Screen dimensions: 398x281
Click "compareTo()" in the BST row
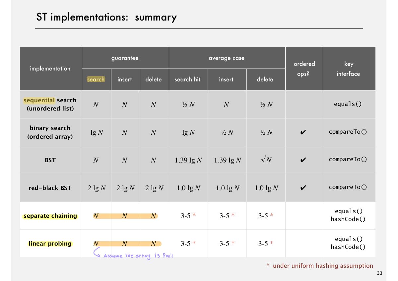(348, 159)
